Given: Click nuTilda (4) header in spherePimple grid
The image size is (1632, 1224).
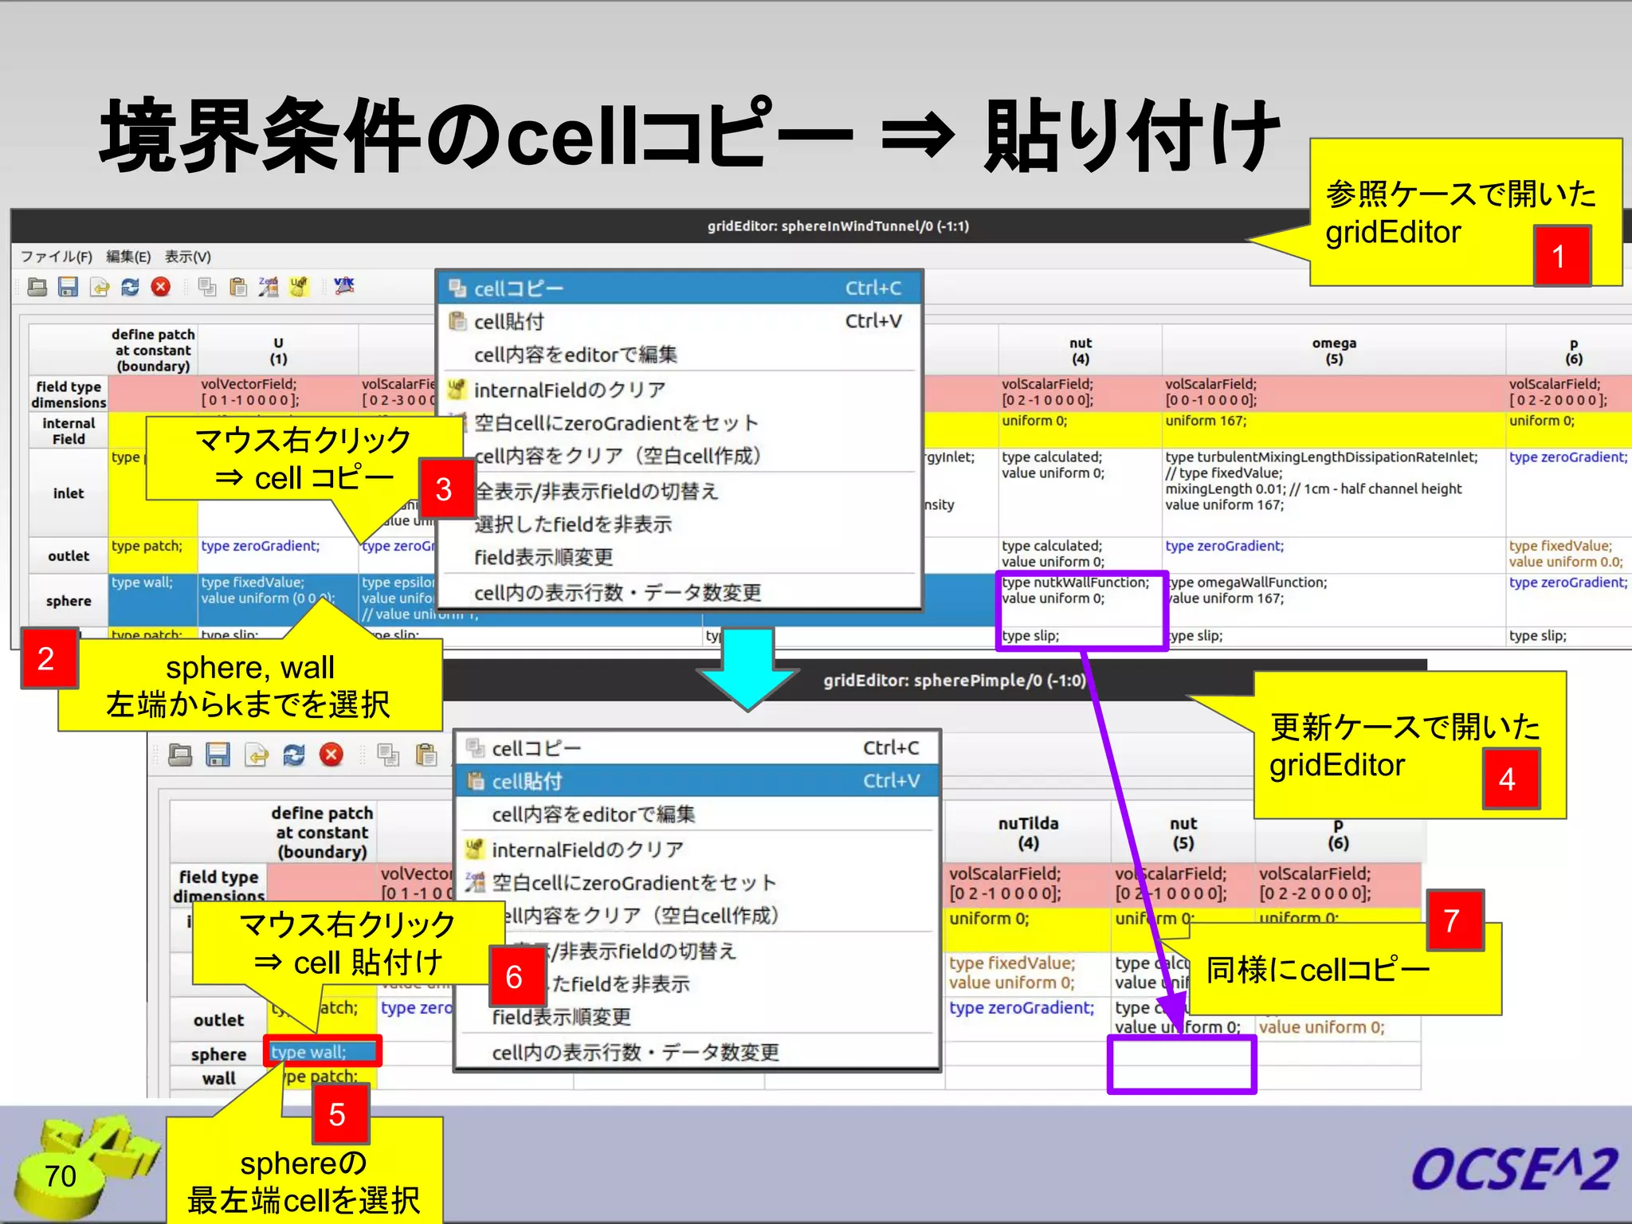Looking at the screenshot, I should pos(1028,833).
